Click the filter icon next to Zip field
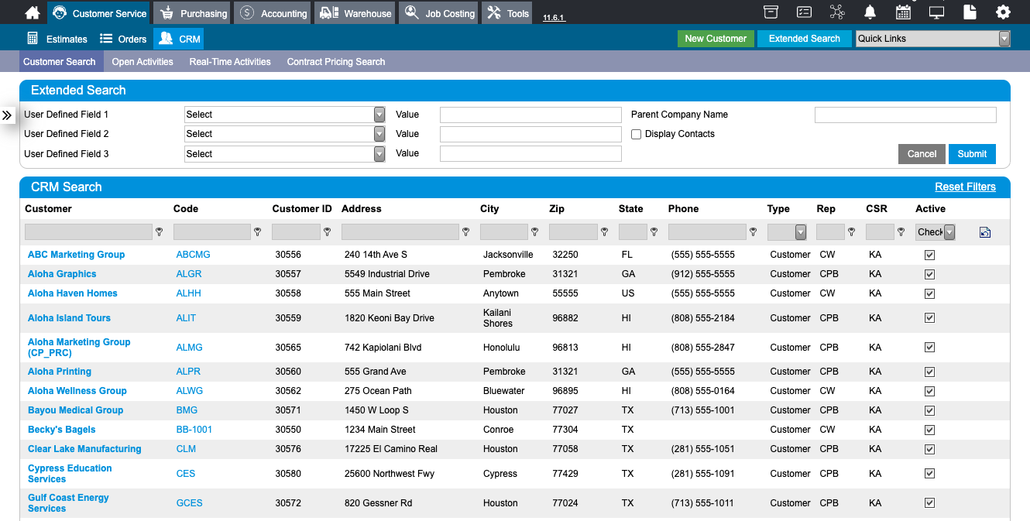 pos(604,231)
